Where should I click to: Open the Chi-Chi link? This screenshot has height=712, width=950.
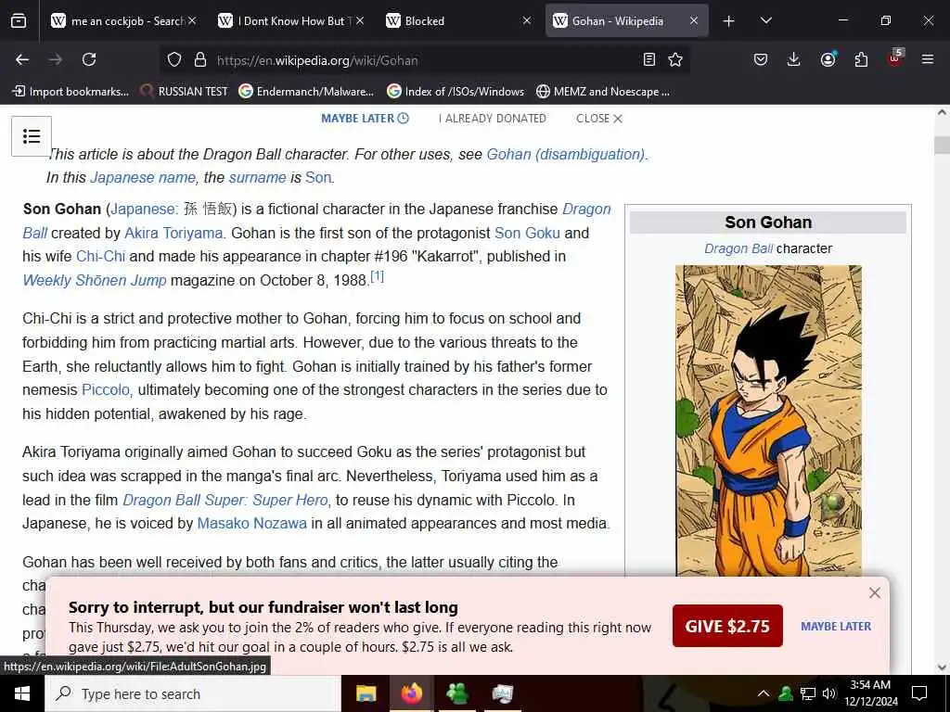[x=100, y=256]
